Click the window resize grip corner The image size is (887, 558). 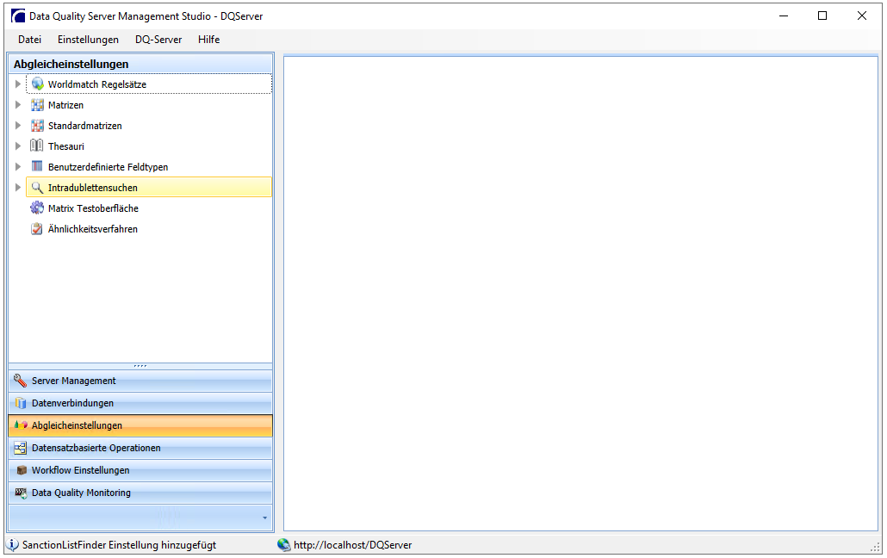tap(876, 548)
